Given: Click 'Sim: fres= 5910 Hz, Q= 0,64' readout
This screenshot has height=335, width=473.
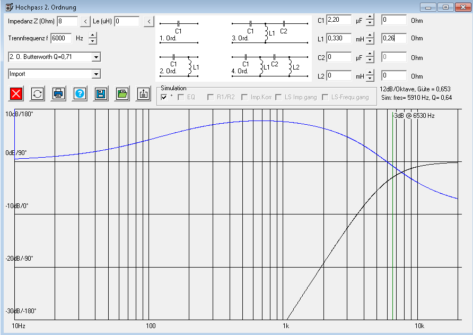Looking at the screenshot, I should pos(417,98).
